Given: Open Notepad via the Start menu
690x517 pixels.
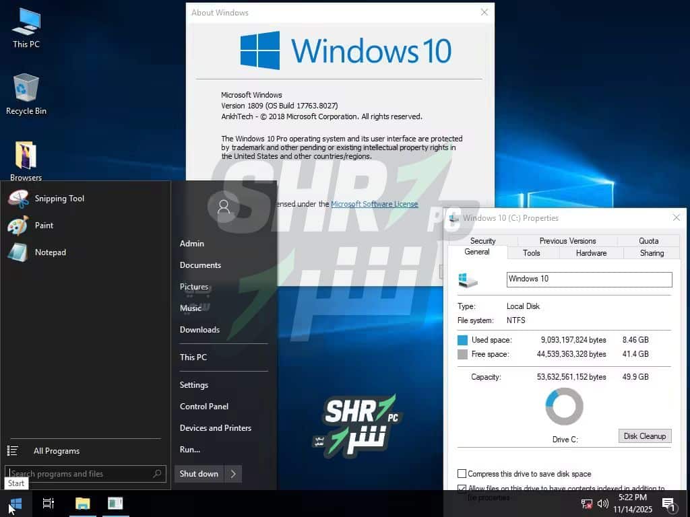Looking at the screenshot, I should coord(50,252).
